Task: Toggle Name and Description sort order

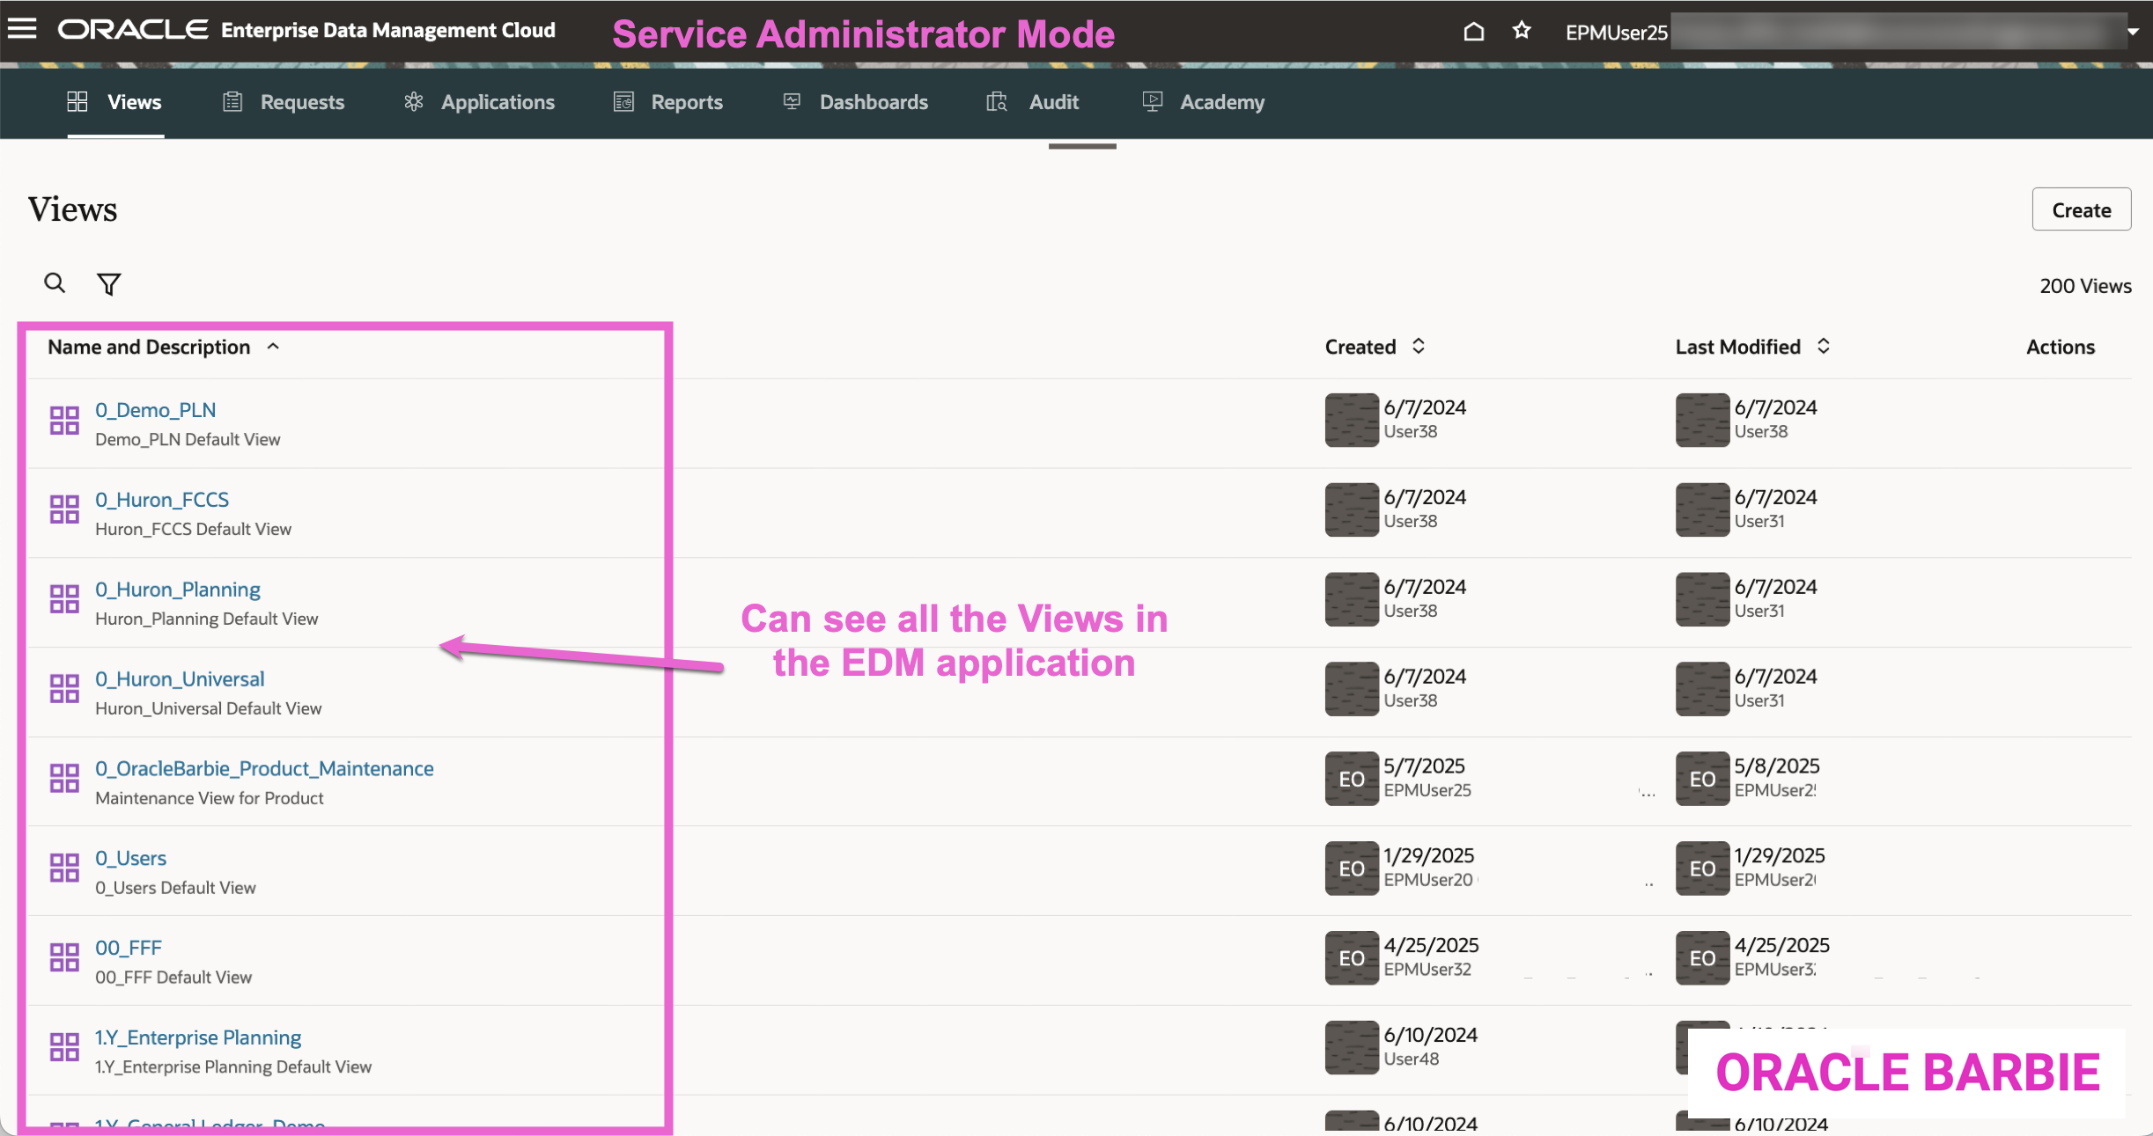Action: pyautogui.click(x=273, y=347)
